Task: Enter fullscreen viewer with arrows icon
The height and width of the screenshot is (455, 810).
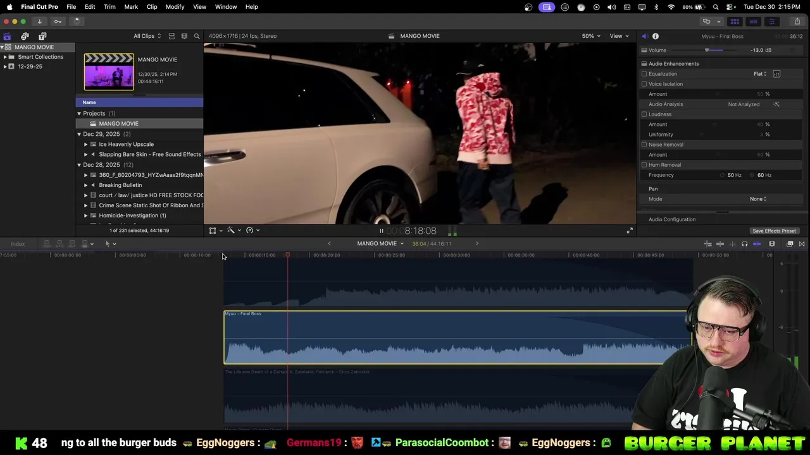Action: [x=630, y=231]
